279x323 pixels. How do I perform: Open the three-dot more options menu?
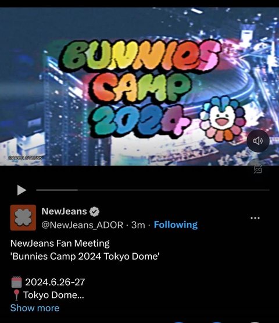(255, 218)
